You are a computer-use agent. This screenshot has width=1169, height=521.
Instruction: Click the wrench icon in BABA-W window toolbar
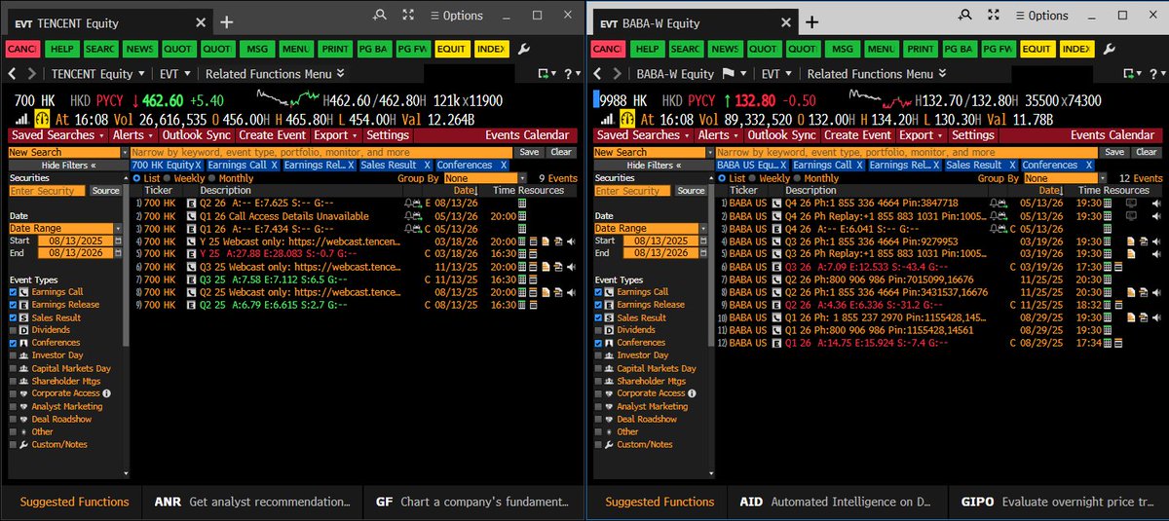pyautogui.click(x=1110, y=49)
